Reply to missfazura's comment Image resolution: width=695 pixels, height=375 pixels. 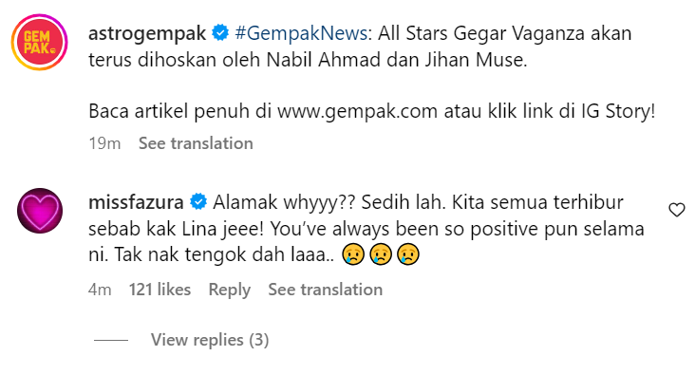click(x=230, y=290)
